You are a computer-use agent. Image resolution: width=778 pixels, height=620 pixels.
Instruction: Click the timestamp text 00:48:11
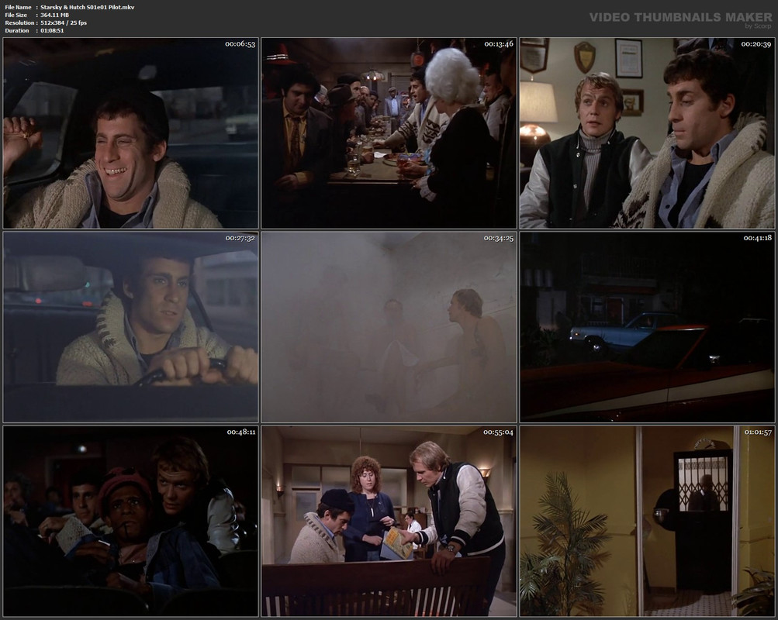pyautogui.click(x=241, y=432)
